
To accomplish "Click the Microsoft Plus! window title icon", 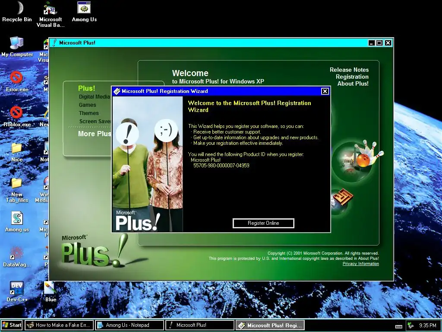I will click(x=54, y=43).
